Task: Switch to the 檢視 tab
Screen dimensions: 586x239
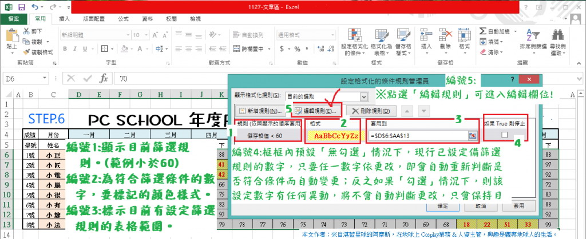Action: click(x=196, y=19)
